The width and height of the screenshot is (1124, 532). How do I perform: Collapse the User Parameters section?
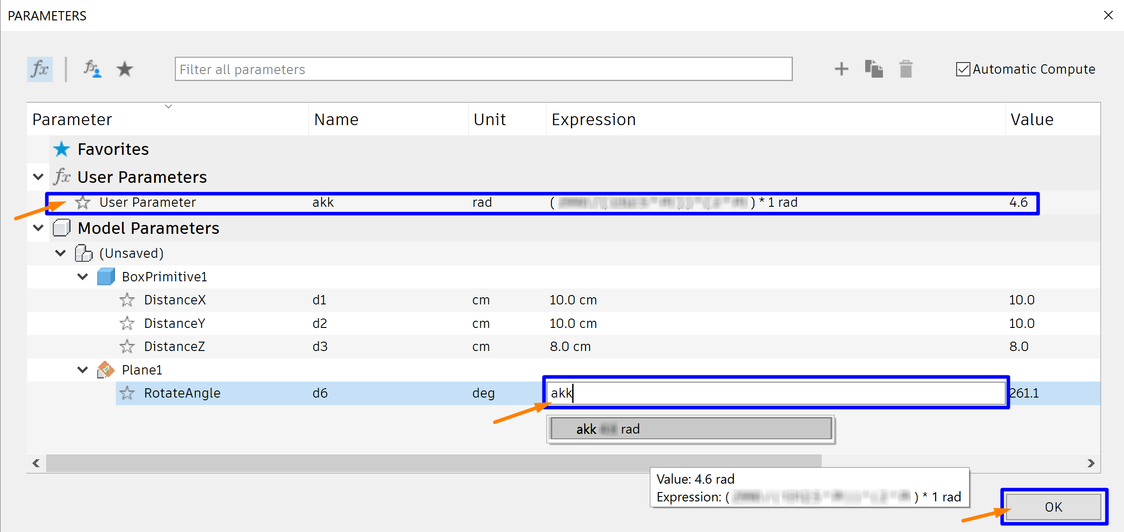pos(39,177)
